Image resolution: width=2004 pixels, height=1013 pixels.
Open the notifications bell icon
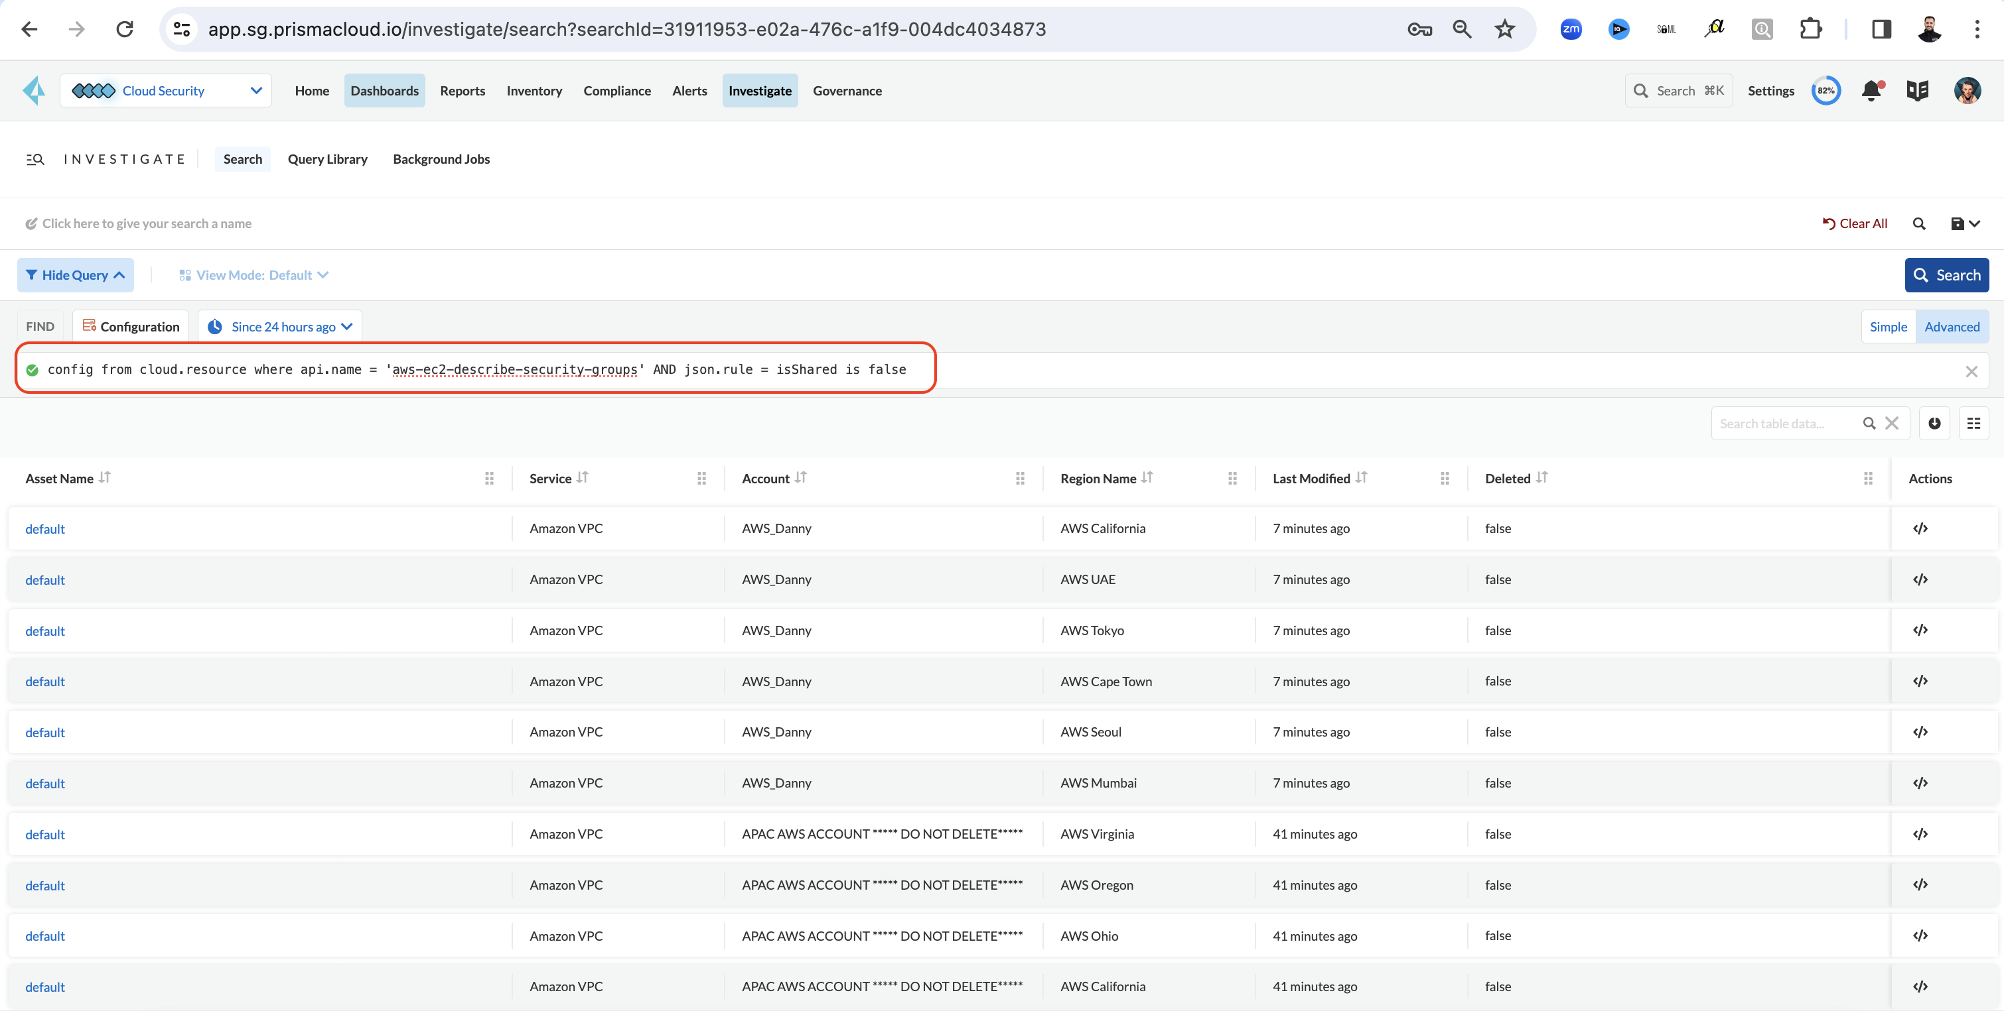point(1871,91)
